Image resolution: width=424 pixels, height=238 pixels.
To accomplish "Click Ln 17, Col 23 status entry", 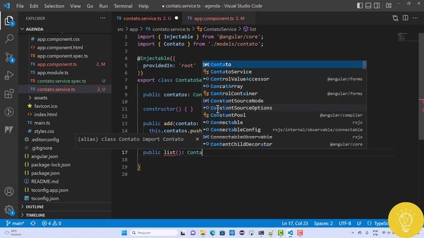I will click(x=295, y=223).
